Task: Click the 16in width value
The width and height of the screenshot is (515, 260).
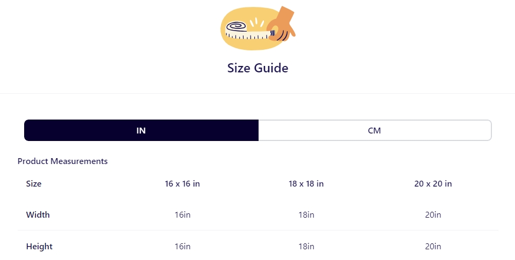Action: [182, 214]
